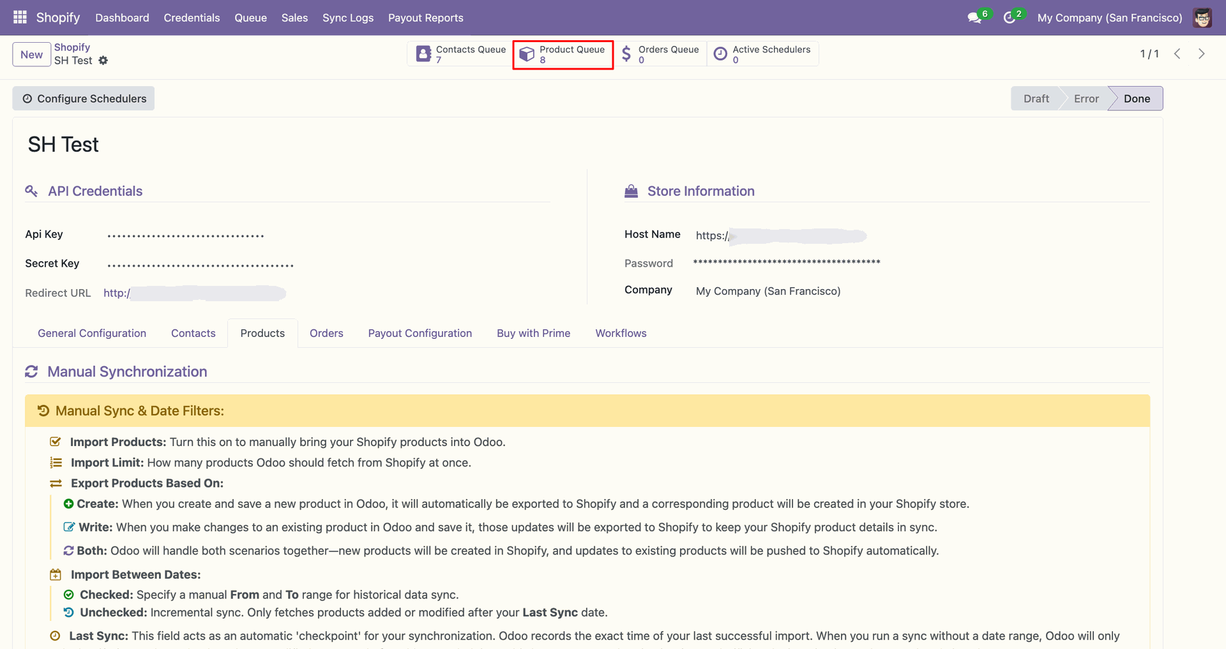Click the New record button
The height and width of the screenshot is (649, 1226).
(x=31, y=54)
